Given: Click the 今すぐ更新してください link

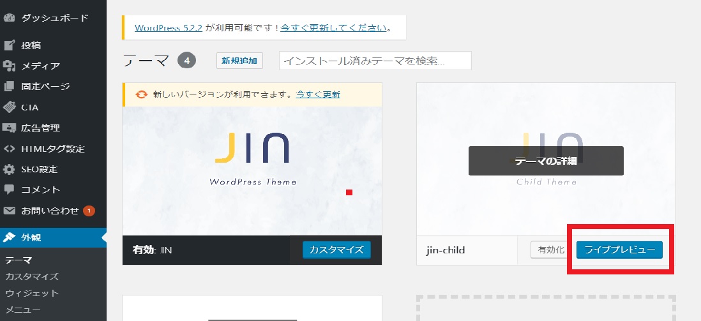Looking at the screenshot, I should coord(333,27).
